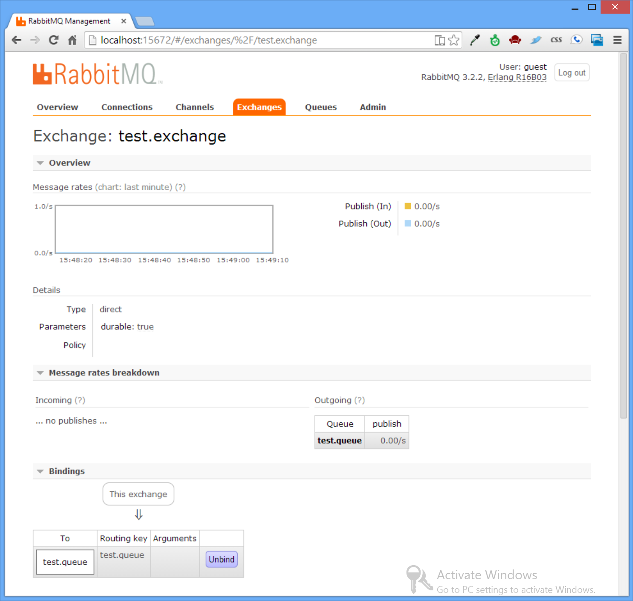Bookmark this page with star icon
The width and height of the screenshot is (633, 601).
tap(454, 40)
